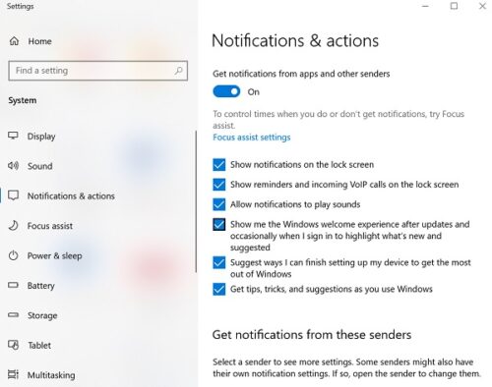
Task: Disable Windows welcome experience checkbox
Action: [218, 225]
